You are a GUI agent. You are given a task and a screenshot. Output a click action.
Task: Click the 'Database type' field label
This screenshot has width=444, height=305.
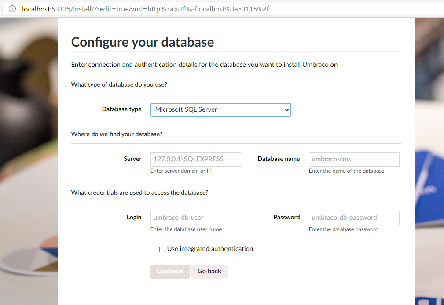click(x=121, y=109)
